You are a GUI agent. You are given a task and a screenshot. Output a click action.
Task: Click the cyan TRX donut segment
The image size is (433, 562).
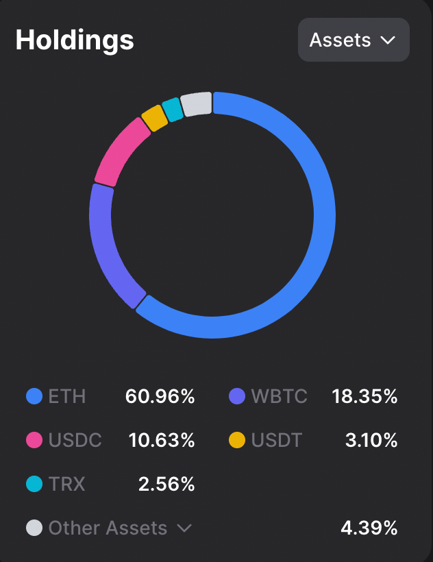point(173,110)
